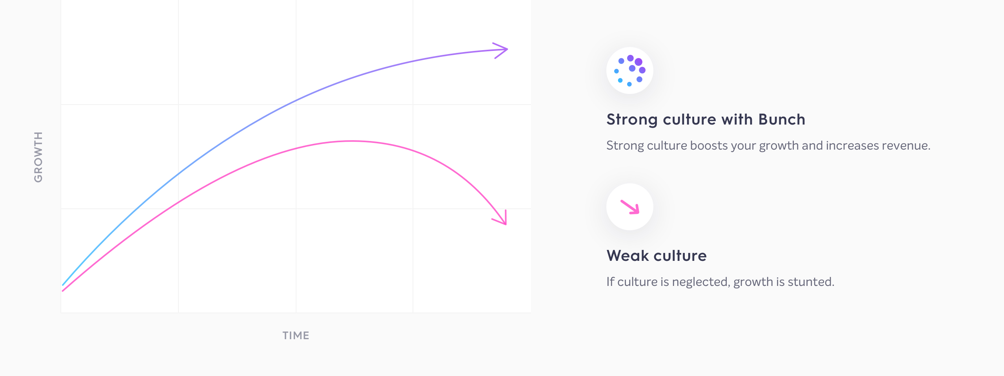Click the middle of the blue-purple curve

[286, 106]
